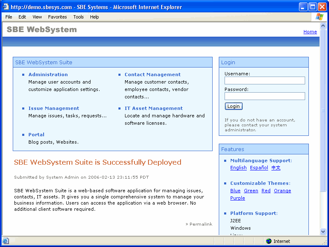Open the Favorites menu
The image size is (329, 247).
tap(57, 17)
